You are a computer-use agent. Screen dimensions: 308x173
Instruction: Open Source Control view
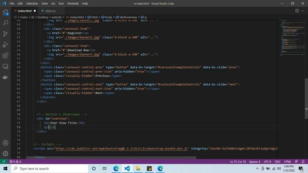5,34
